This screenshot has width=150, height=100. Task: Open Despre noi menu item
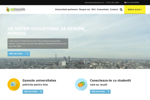(x=84, y=9)
